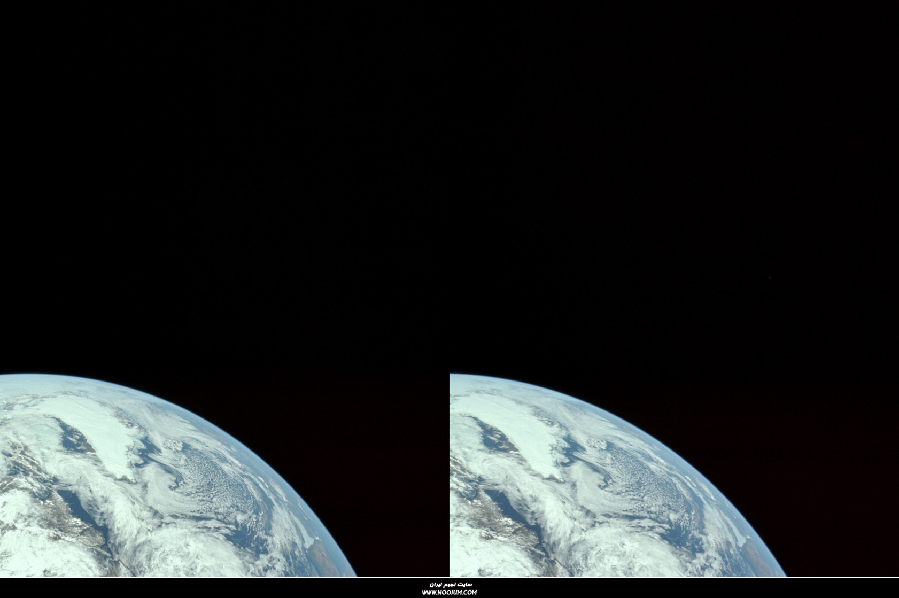Click the WWW.NOOJUM.COM text
Screen dimensions: 899x598
tap(449, 592)
